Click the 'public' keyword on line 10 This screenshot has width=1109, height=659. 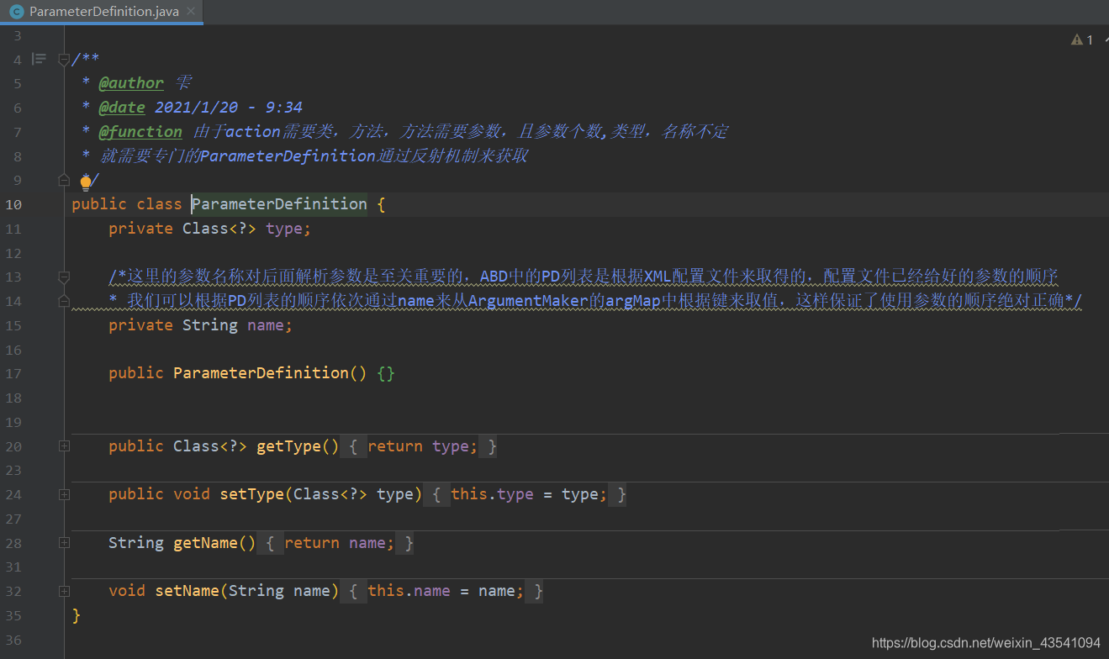click(x=99, y=204)
